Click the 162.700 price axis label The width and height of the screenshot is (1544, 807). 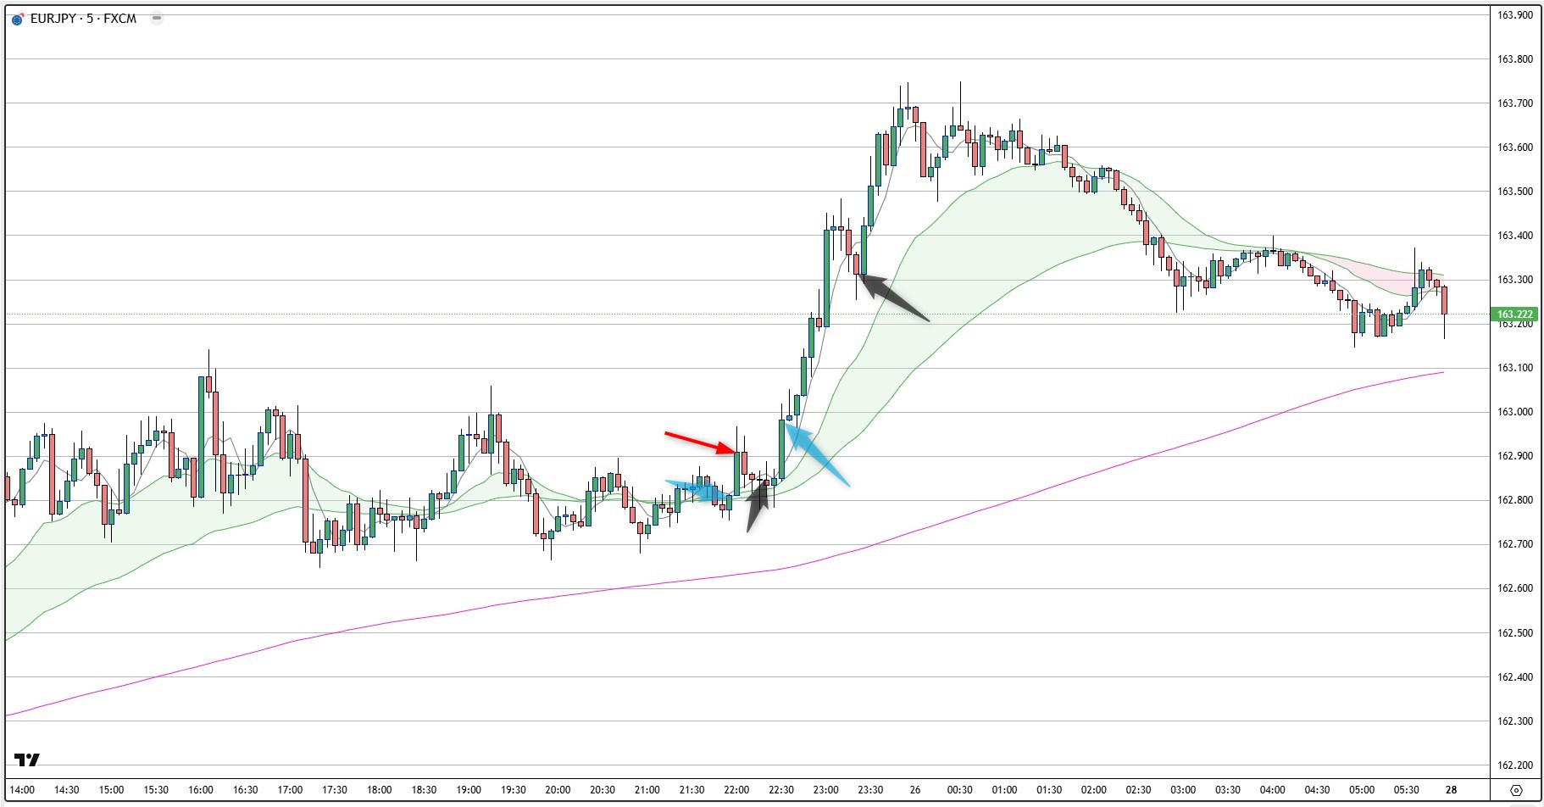pyautogui.click(x=1515, y=543)
